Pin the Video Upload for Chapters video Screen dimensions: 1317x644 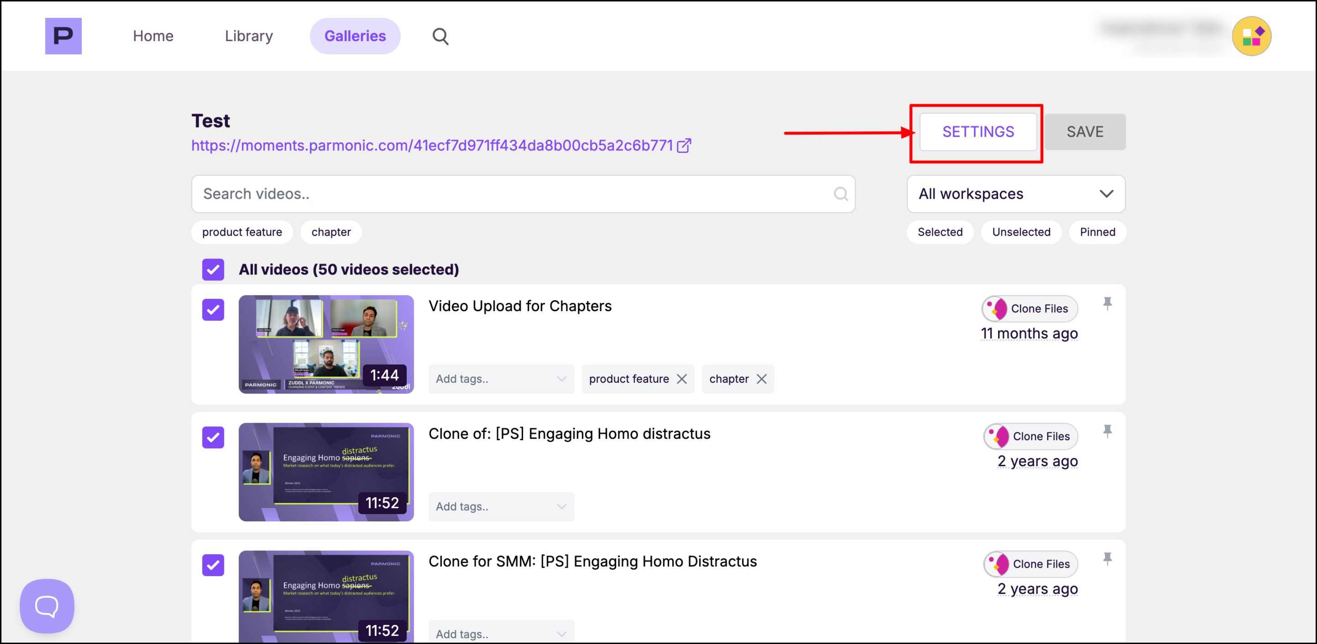click(x=1107, y=304)
